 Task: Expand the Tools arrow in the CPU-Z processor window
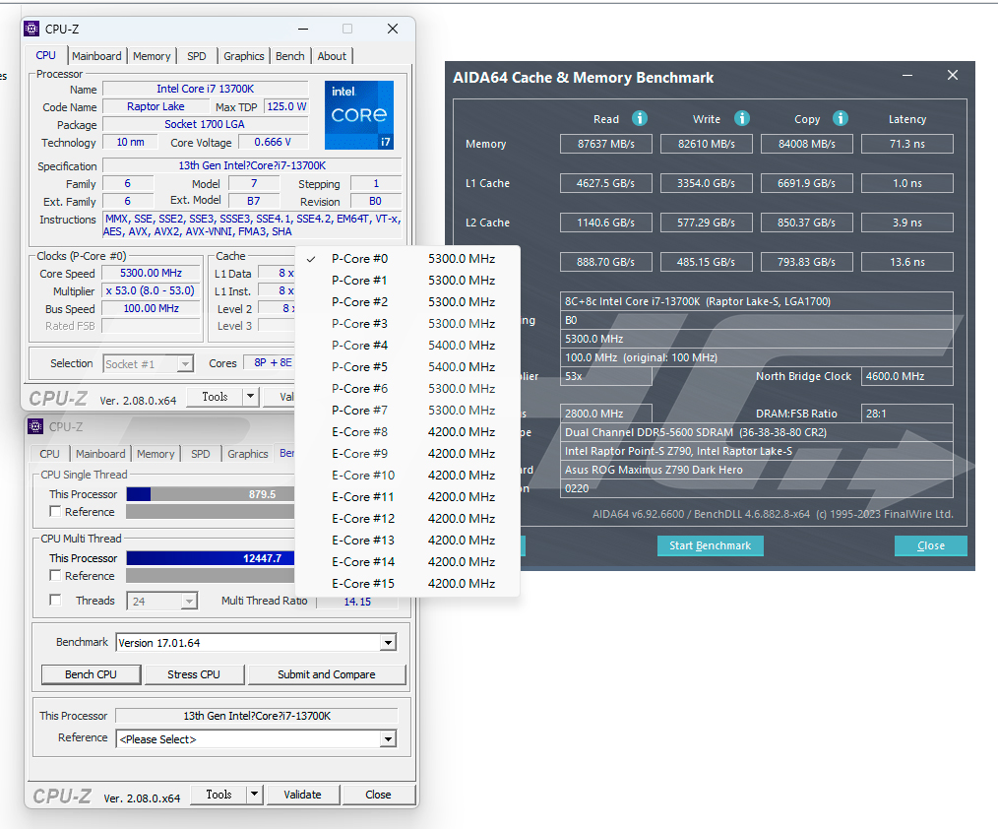251,397
